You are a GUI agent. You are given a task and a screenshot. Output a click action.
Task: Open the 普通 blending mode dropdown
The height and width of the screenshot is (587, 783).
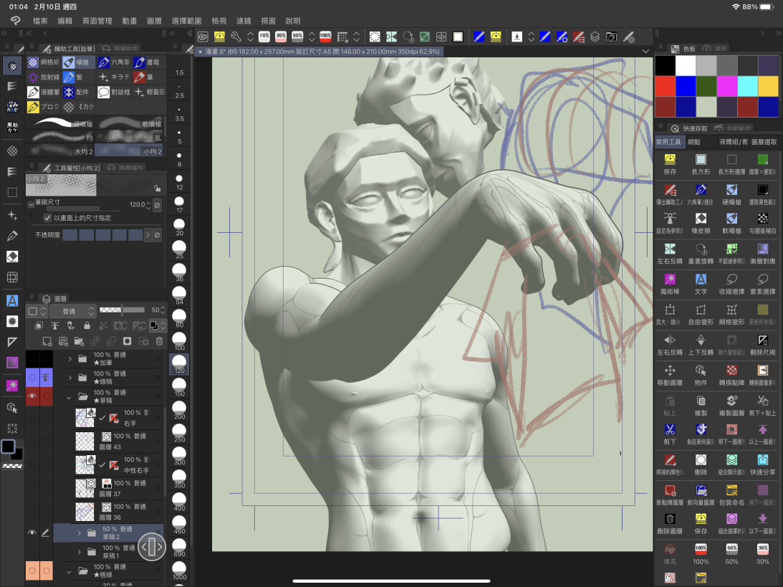[x=72, y=311]
